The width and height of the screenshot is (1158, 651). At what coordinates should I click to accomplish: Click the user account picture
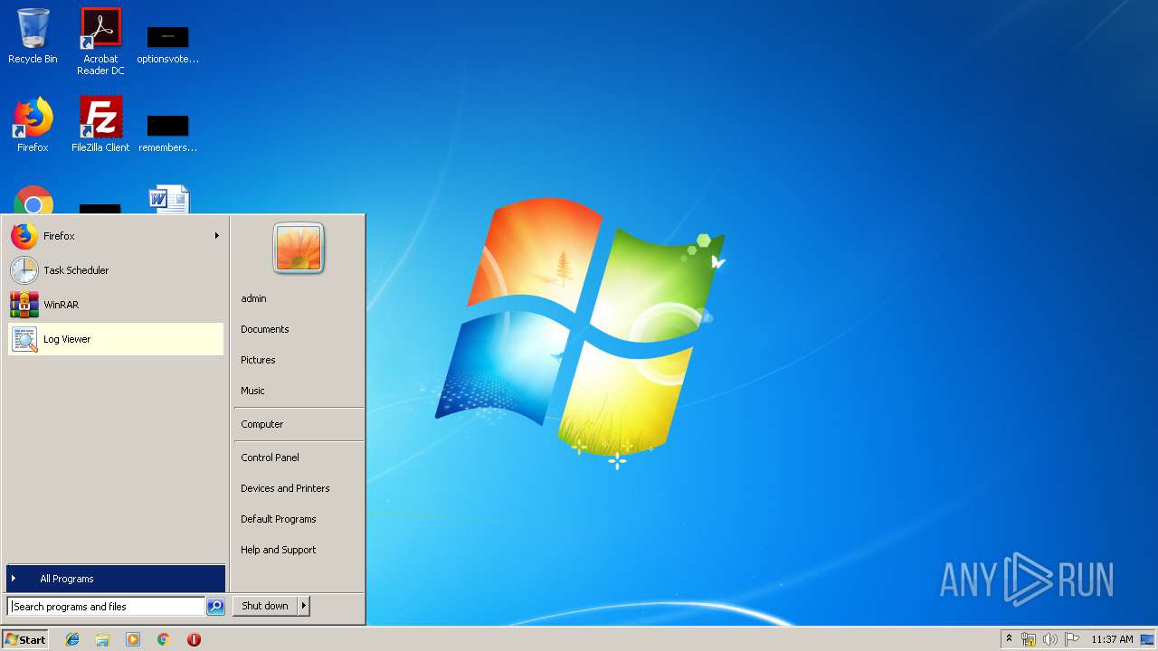point(299,248)
